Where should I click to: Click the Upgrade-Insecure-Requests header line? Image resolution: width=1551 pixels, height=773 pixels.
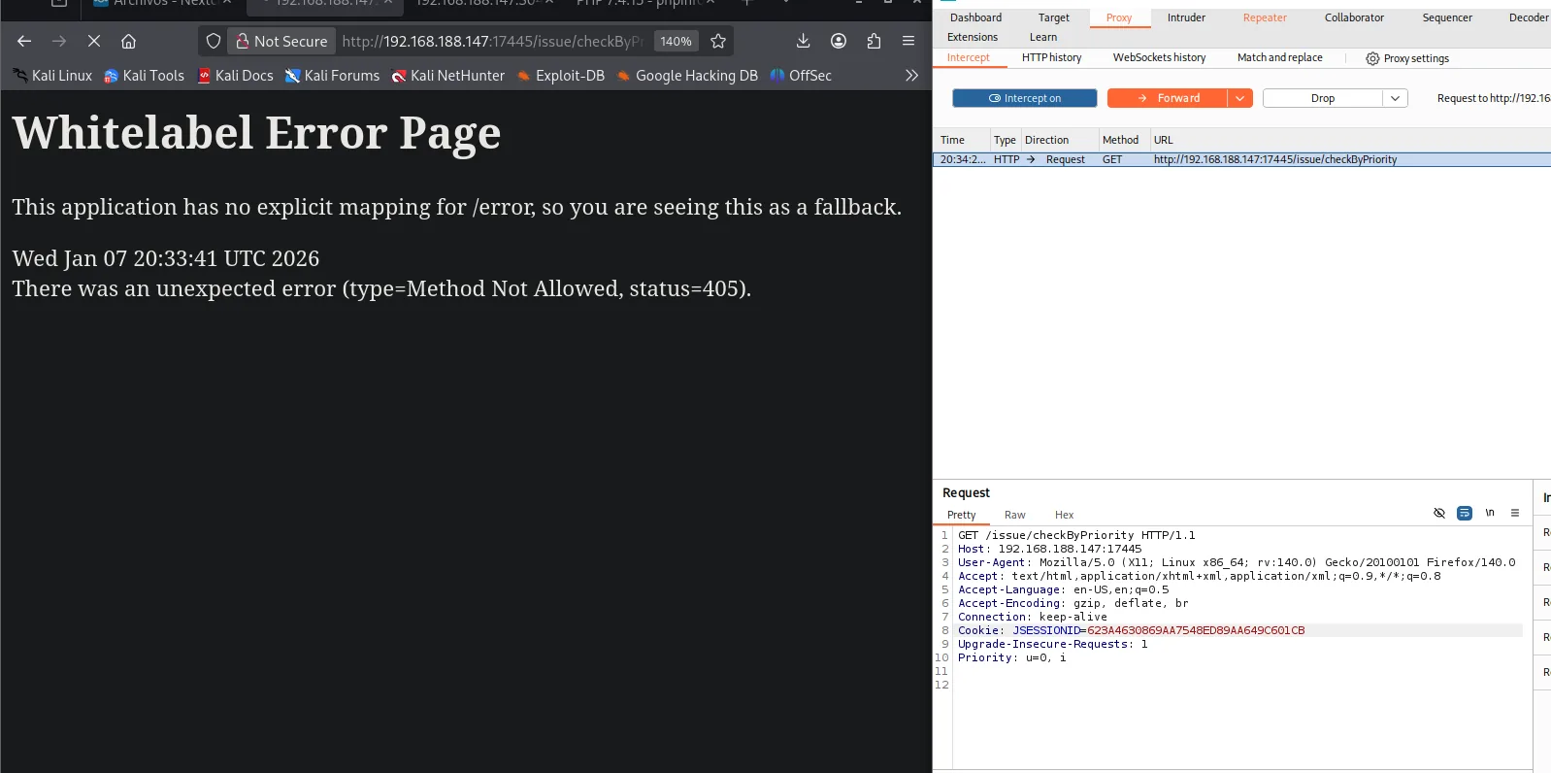pyautogui.click(x=1052, y=644)
